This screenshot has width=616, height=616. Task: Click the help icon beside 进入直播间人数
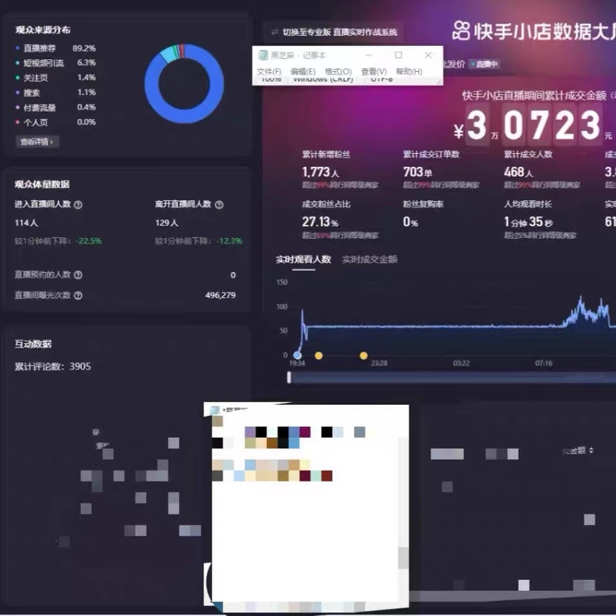(x=78, y=204)
